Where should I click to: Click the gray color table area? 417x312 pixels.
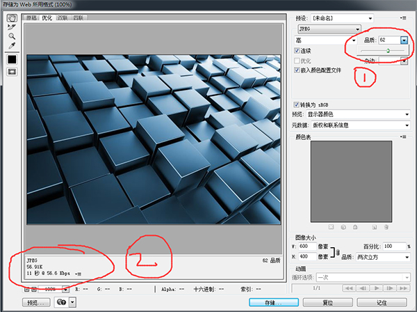(351, 182)
